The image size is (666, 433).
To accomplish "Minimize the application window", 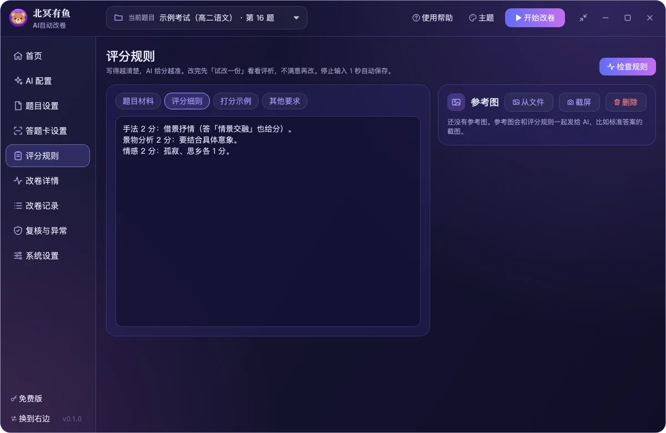I will tap(606, 18).
